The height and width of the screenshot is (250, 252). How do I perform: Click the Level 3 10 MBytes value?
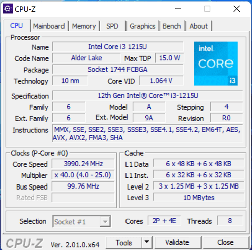pyautogui.click(x=199, y=198)
